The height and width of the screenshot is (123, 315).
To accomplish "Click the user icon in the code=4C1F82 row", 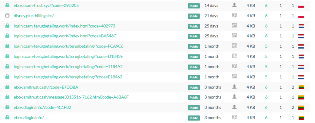I will tap(234, 107).
